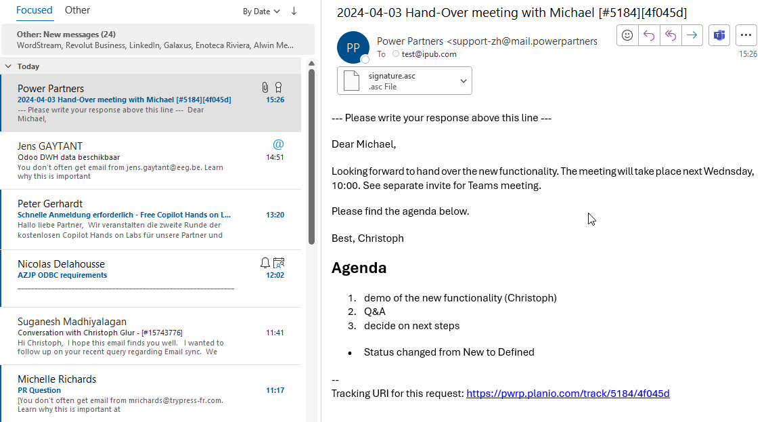Click 'demo of the new functionality (Christoph)'
The image size is (766, 422).
point(460,298)
